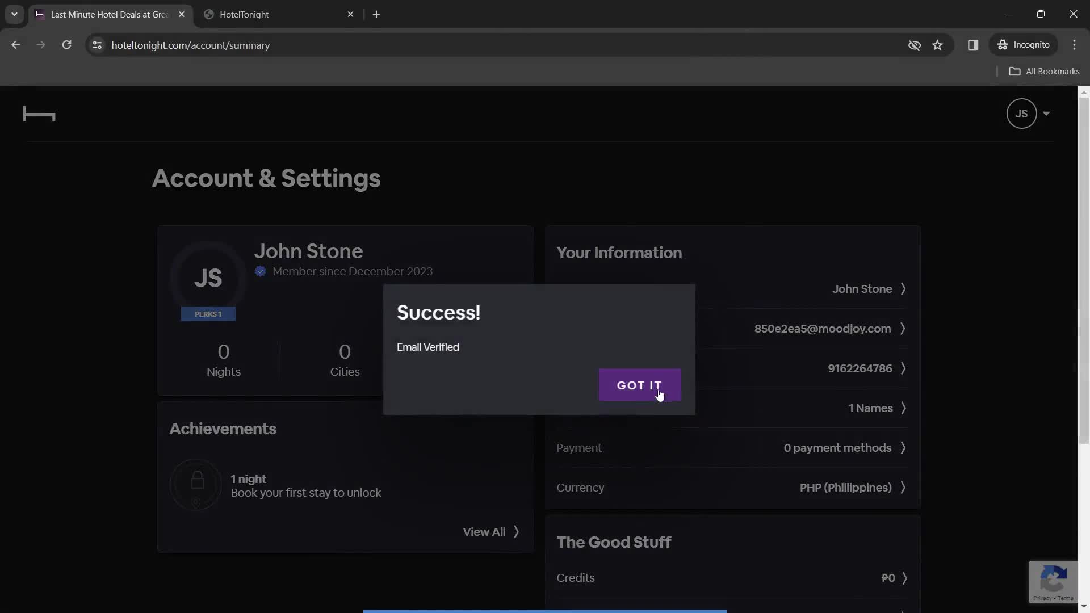Restore down the browser window
Image resolution: width=1090 pixels, height=613 pixels.
point(1041,14)
